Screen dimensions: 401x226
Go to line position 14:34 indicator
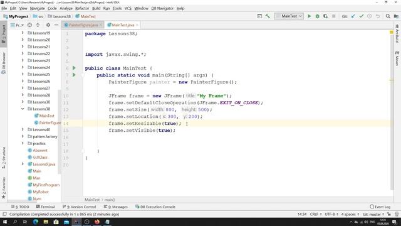(x=302, y=214)
